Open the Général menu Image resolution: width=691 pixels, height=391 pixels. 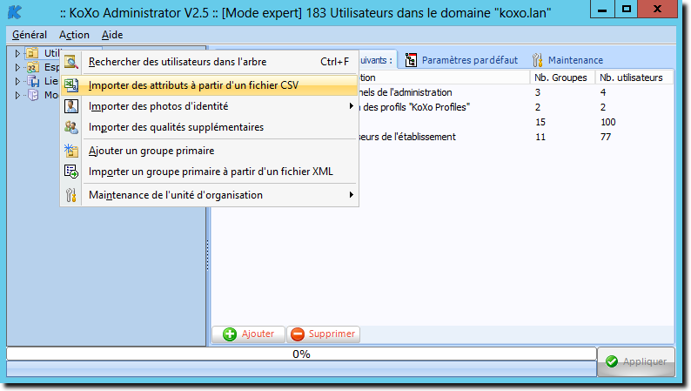click(x=30, y=35)
